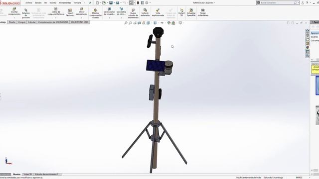Viewport: 319px width, 179px height.
Task: Click the Section view icon
Action: tap(140, 23)
